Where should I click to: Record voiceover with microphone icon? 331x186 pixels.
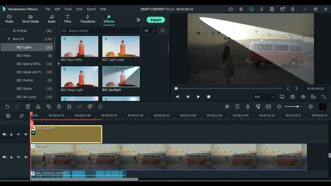pyautogui.click(x=248, y=107)
